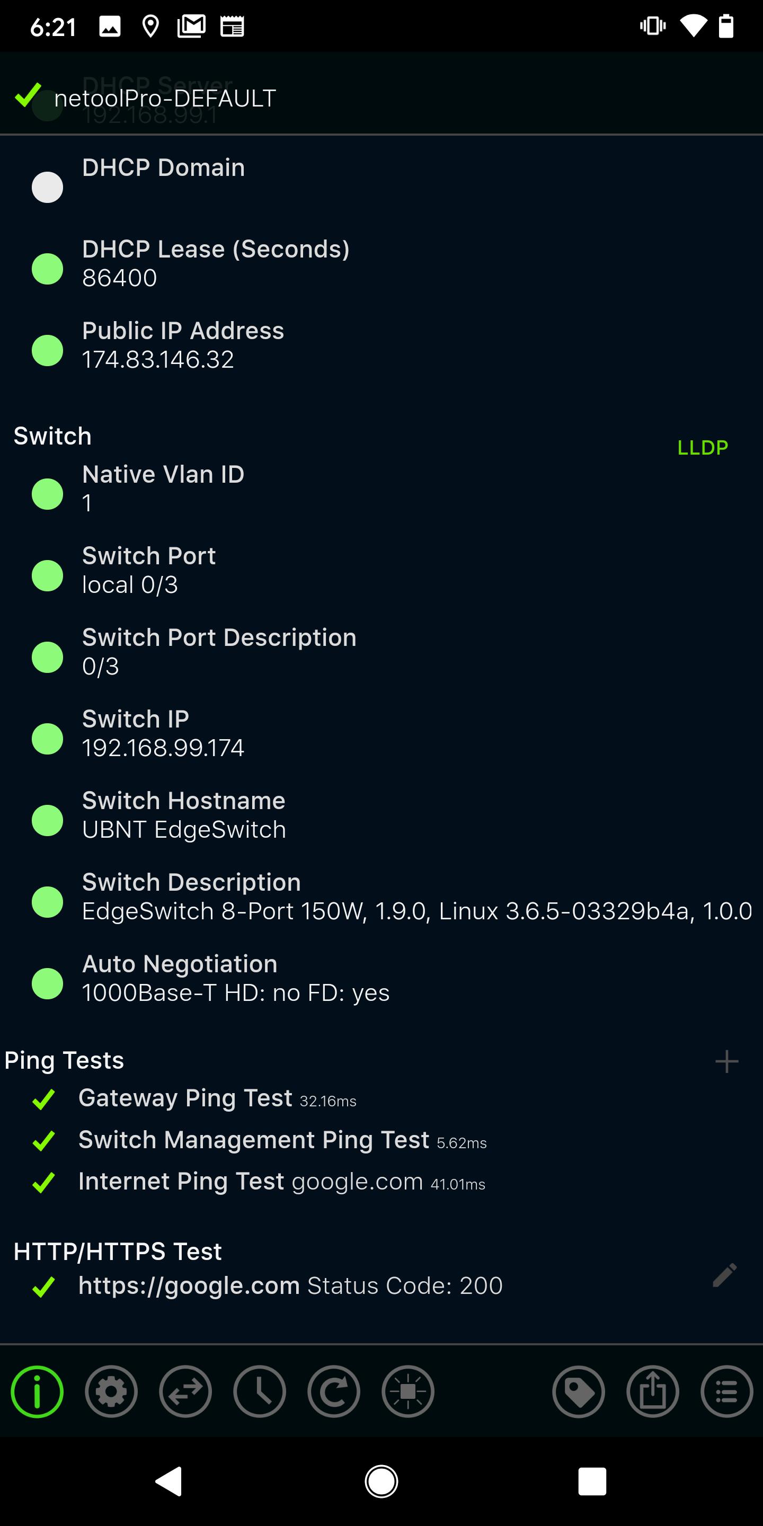Tap the https://google.com status result
763x1526 pixels.
290,1286
